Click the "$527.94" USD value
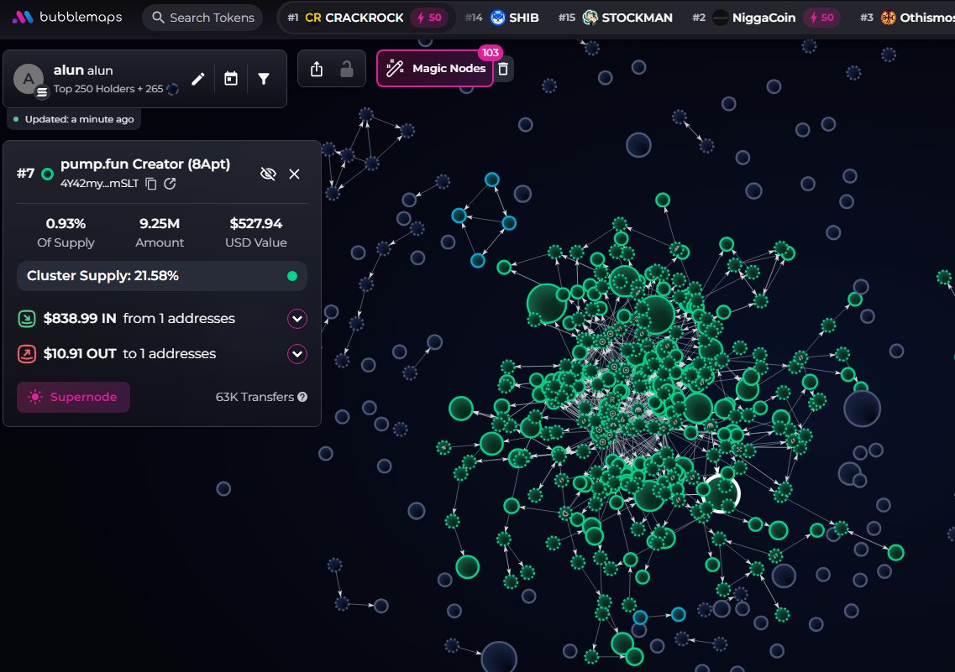The image size is (955, 672). pyautogui.click(x=256, y=224)
